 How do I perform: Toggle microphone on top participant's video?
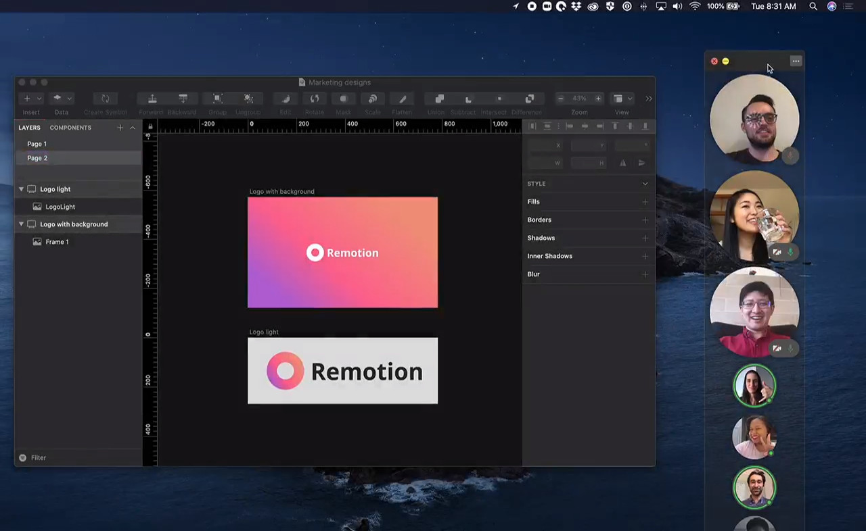790,156
